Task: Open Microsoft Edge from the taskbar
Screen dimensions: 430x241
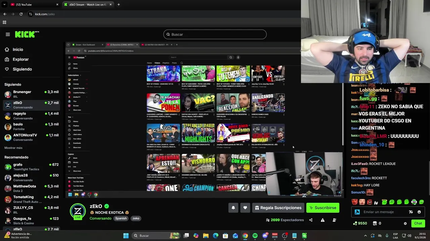Action: (x=216, y=236)
